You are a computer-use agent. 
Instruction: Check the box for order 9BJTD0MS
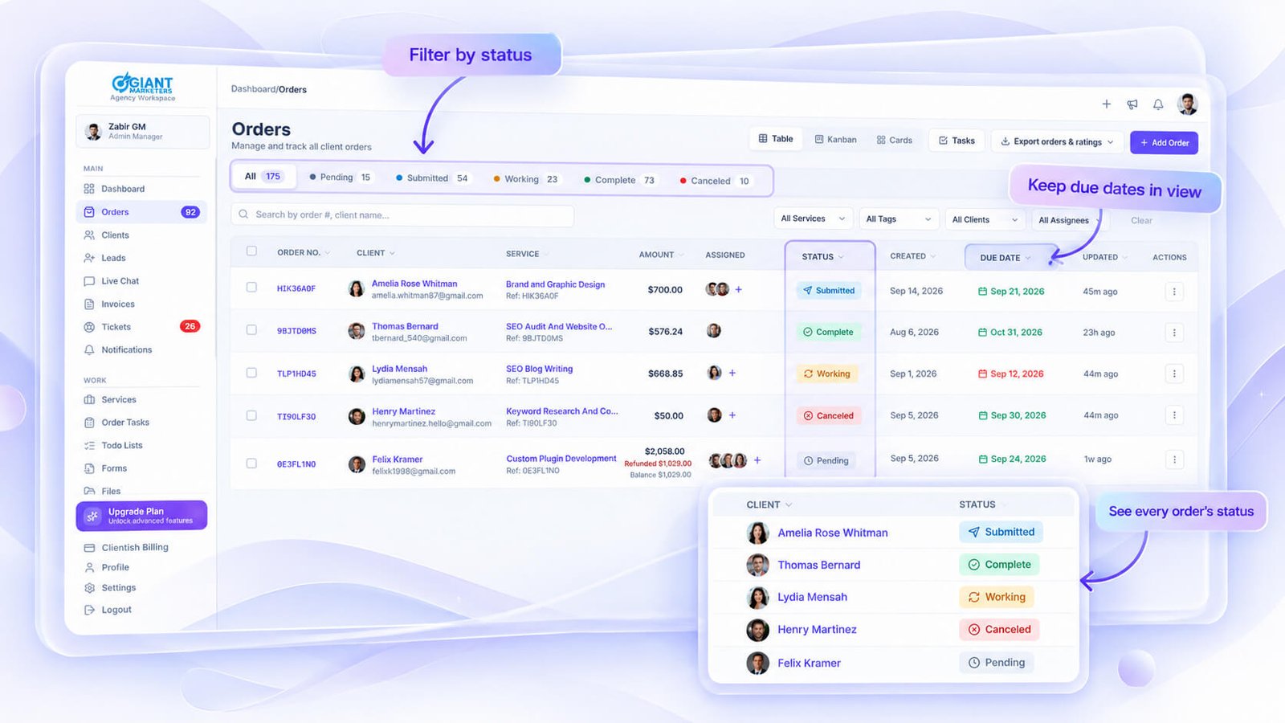[251, 329]
